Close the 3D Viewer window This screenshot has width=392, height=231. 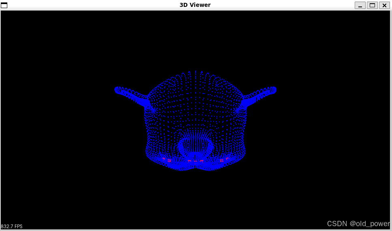[384, 5]
